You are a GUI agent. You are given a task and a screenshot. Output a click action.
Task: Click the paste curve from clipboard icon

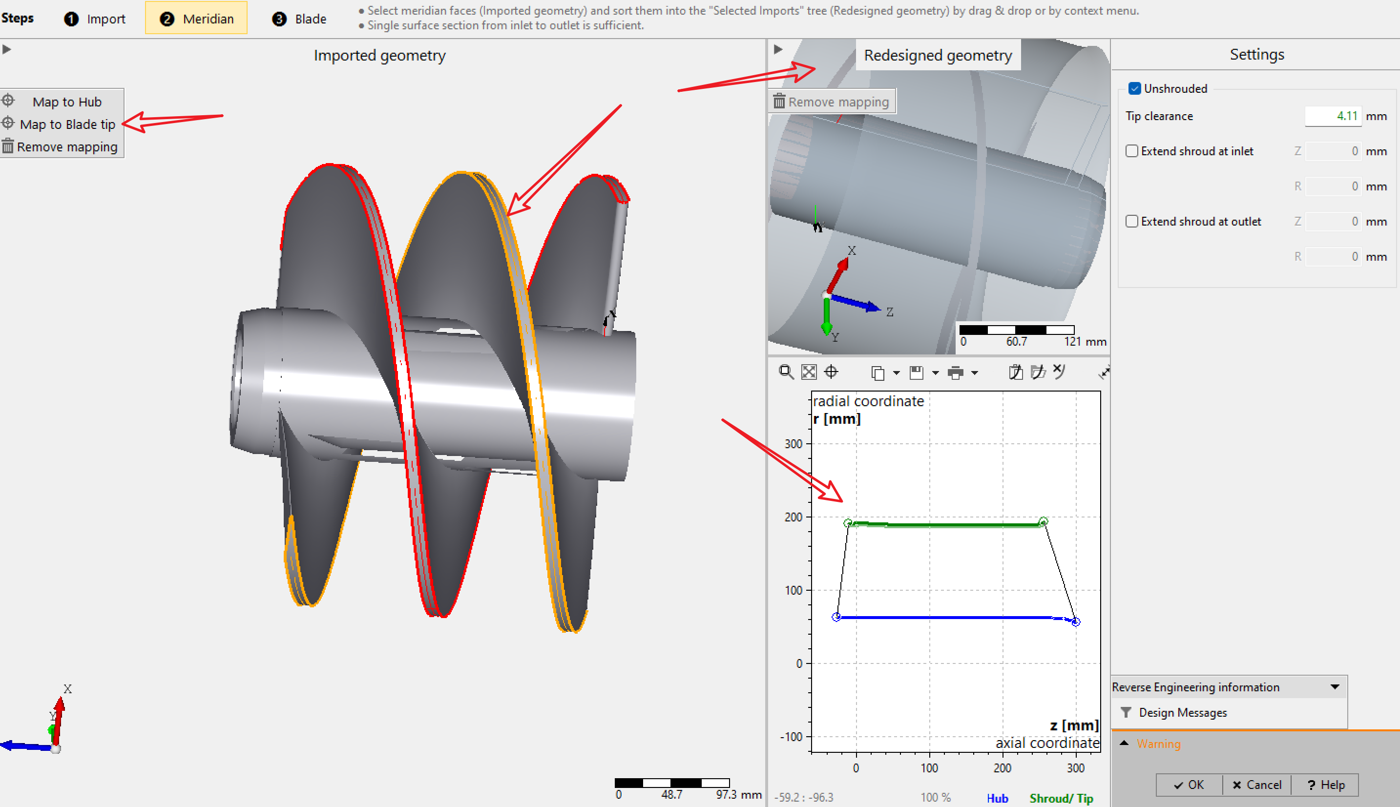pos(1015,372)
